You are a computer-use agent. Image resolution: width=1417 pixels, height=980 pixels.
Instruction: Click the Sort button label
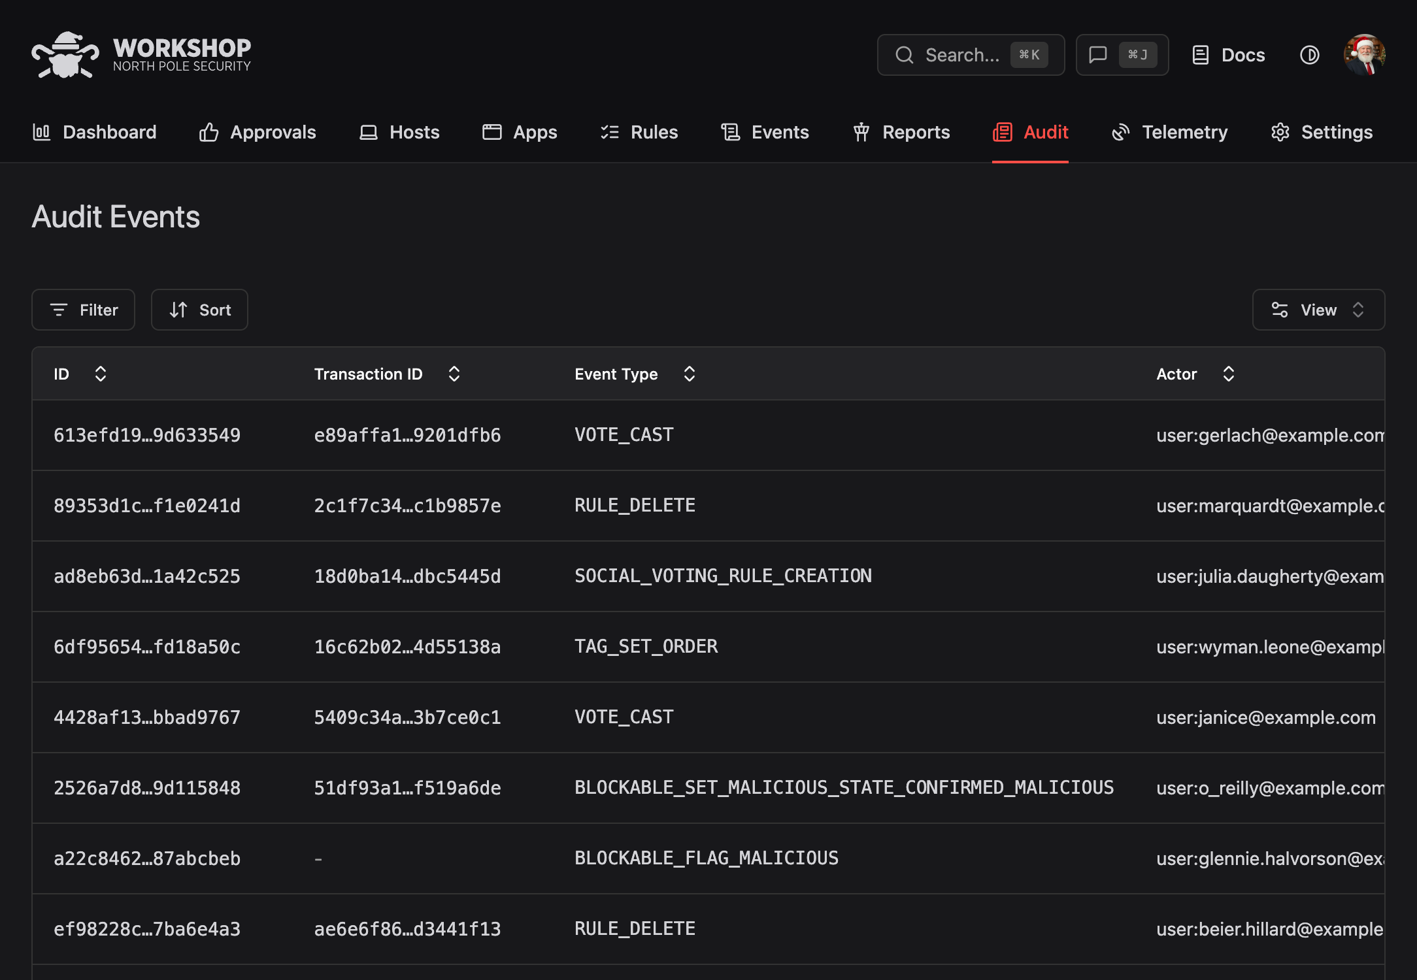point(215,310)
